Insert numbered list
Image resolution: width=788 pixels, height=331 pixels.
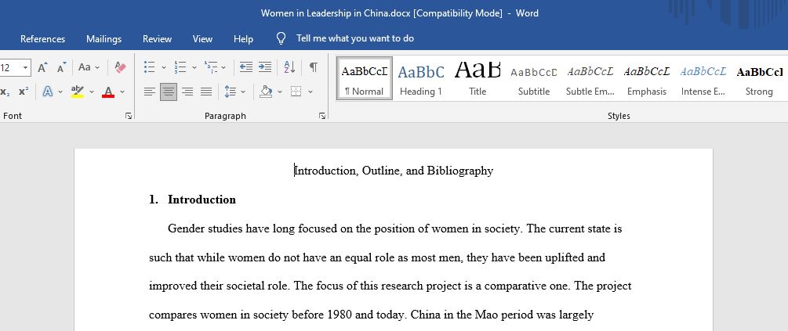180,67
